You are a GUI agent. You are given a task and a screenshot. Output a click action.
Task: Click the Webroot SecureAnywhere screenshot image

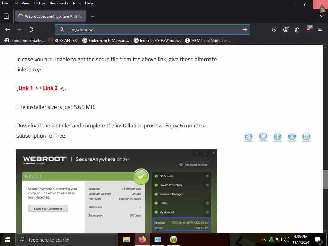coord(117,191)
